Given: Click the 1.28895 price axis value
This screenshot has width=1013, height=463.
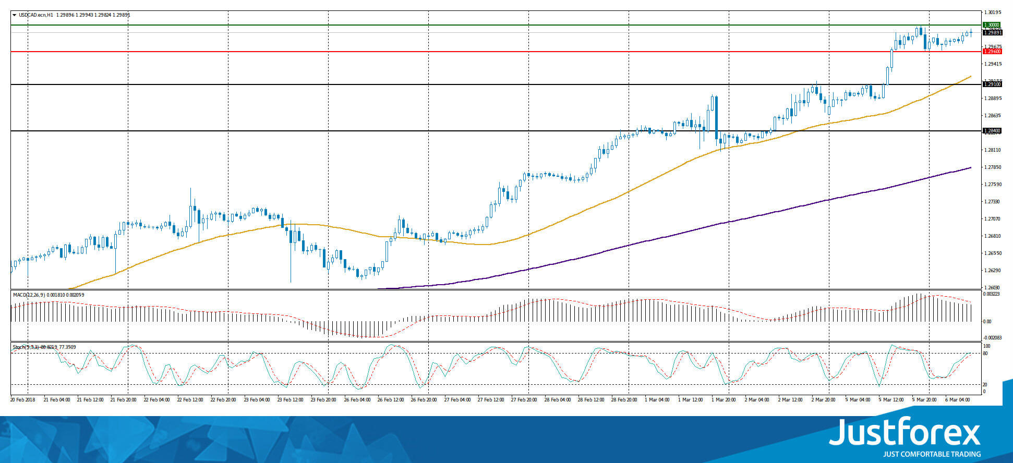Looking at the screenshot, I should pyautogui.click(x=992, y=99).
